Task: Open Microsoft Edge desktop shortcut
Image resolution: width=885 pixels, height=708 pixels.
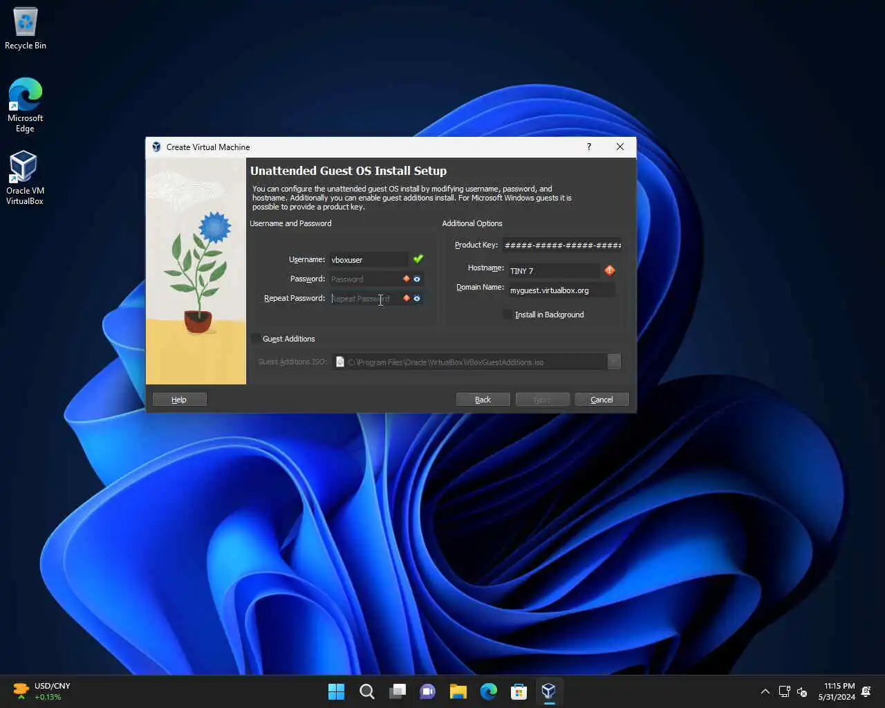Action: pyautogui.click(x=26, y=105)
